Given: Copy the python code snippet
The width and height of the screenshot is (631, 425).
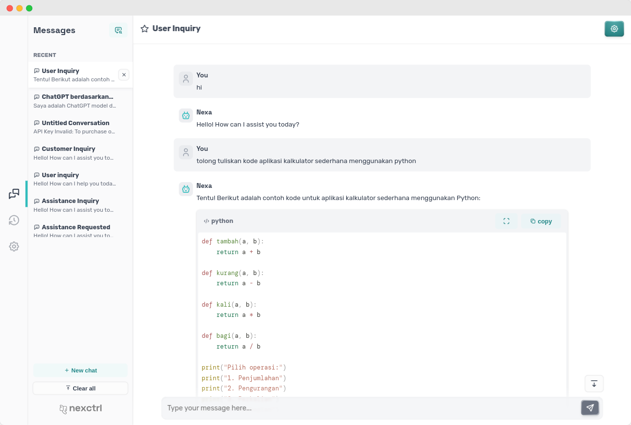Looking at the screenshot, I should (x=541, y=221).
